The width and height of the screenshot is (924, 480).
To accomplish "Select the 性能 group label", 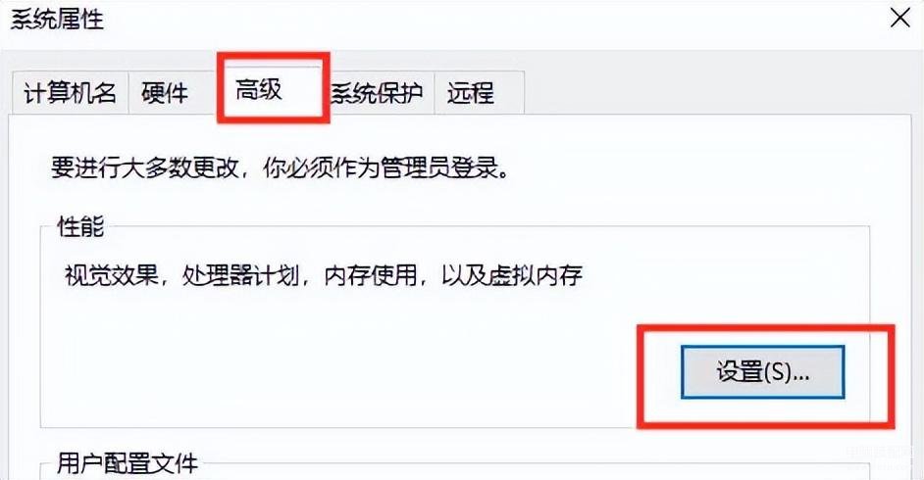I will click(80, 226).
